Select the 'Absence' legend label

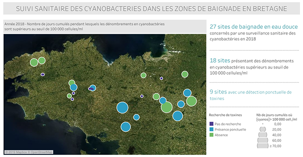(x=221, y=135)
